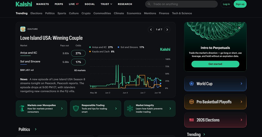Select the Sports category tab
262x137 pixels.
click(x=62, y=13)
